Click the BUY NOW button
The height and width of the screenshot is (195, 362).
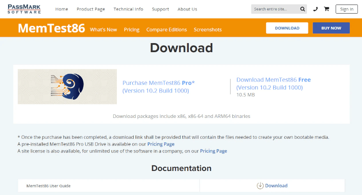point(331,28)
